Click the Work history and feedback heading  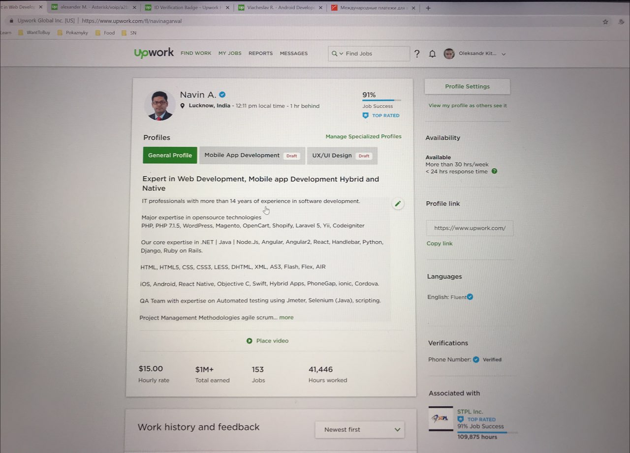point(198,427)
